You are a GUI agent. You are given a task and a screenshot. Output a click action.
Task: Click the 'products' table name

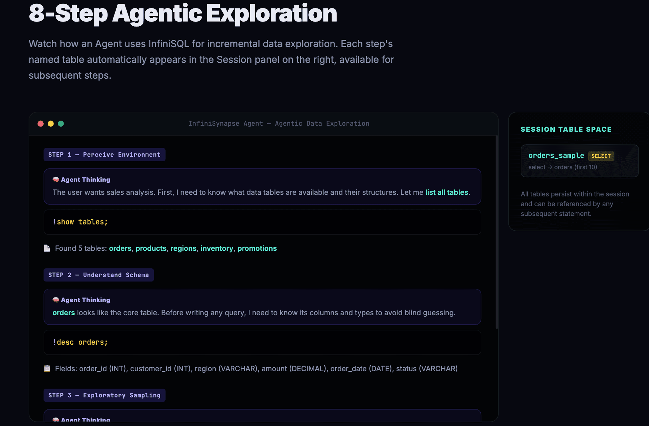click(151, 248)
